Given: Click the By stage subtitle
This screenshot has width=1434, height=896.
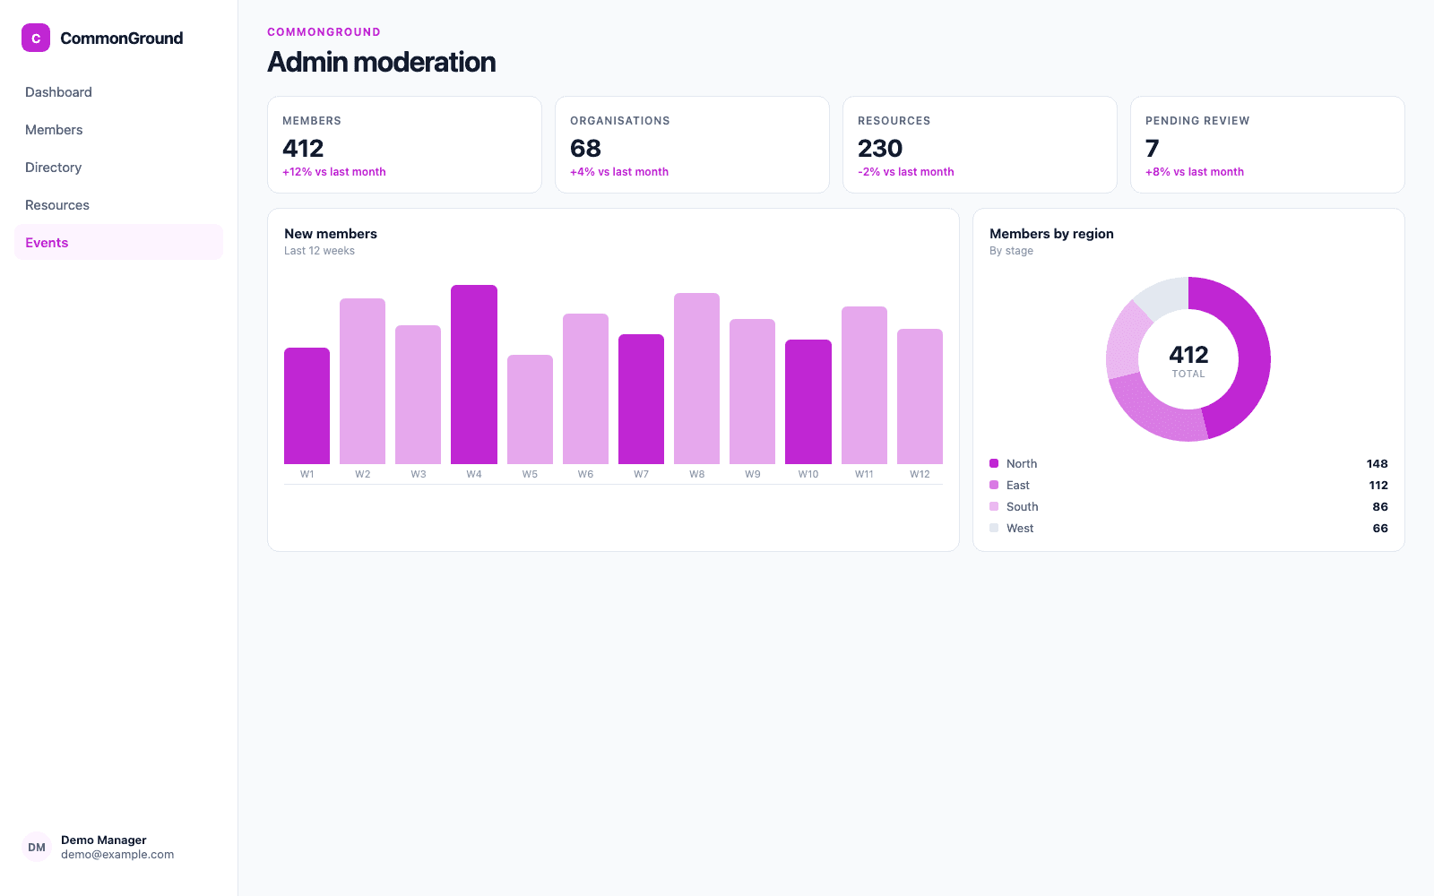Looking at the screenshot, I should (x=1011, y=251).
